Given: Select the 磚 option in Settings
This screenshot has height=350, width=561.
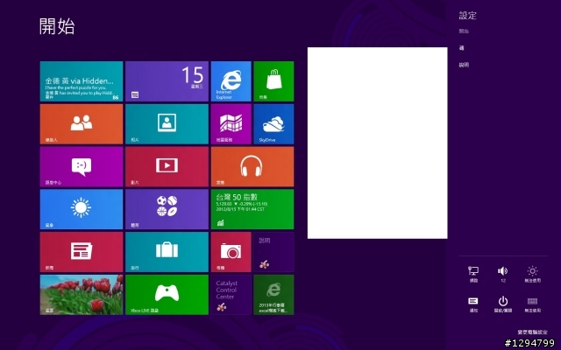Looking at the screenshot, I should [x=462, y=48].
